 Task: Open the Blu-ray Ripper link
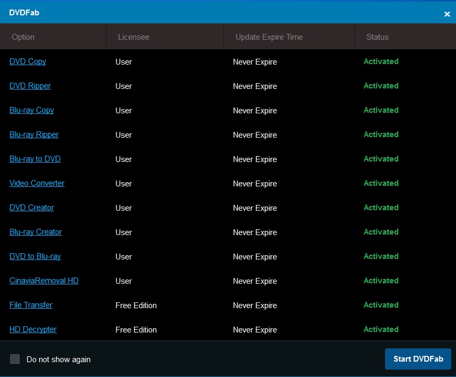click(34, 134)
